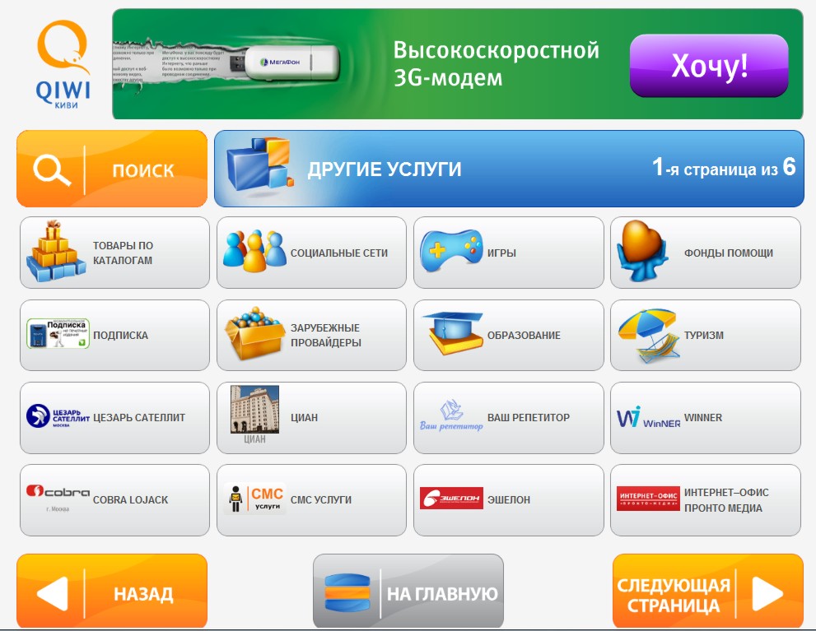This screenshot has height=631, width=816.
Task: Click the purple Хочу! button
Action: coord(709,66)
